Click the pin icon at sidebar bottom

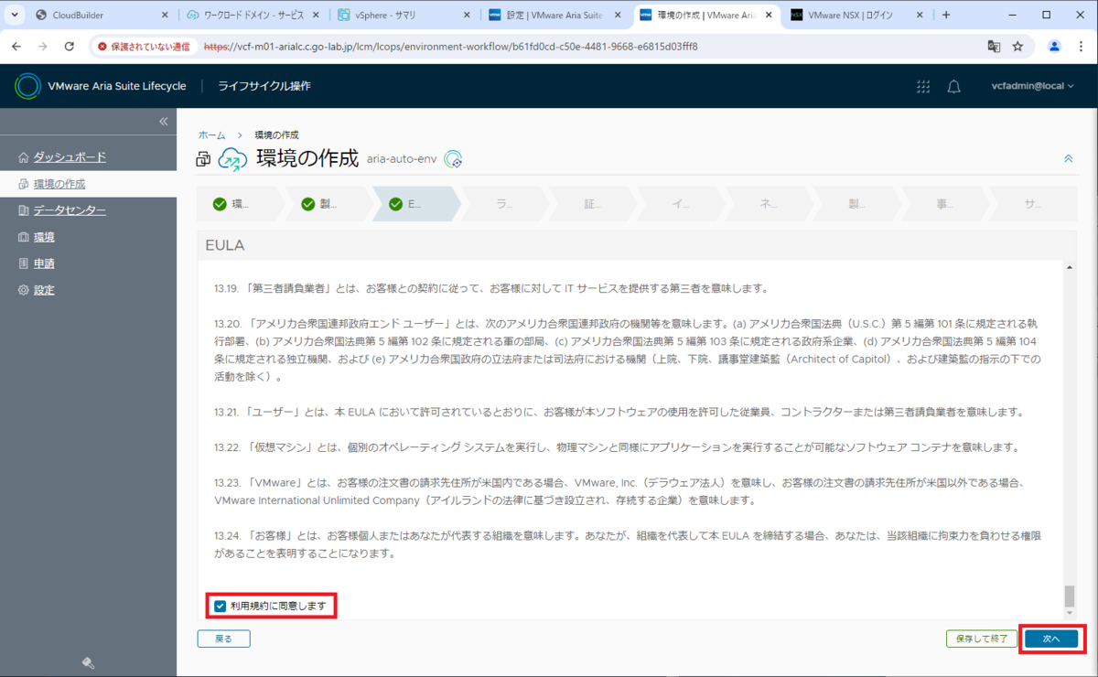point(89,662)
